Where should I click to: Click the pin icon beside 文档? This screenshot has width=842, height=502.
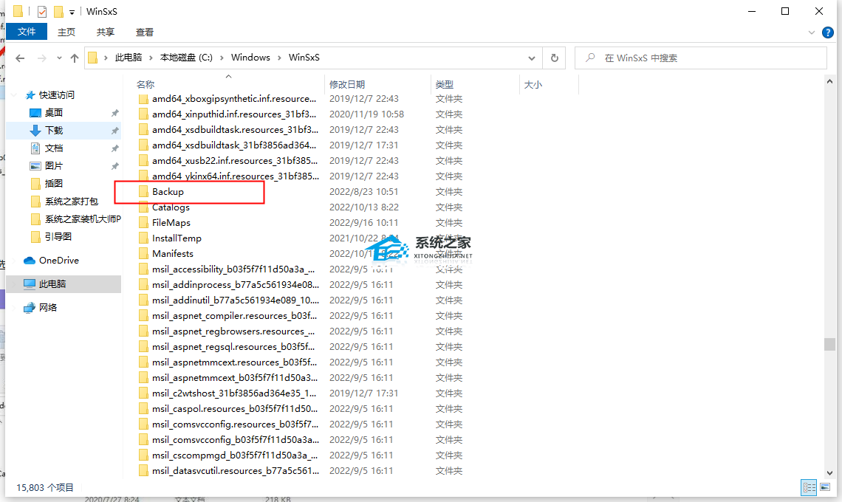(114, 148)
